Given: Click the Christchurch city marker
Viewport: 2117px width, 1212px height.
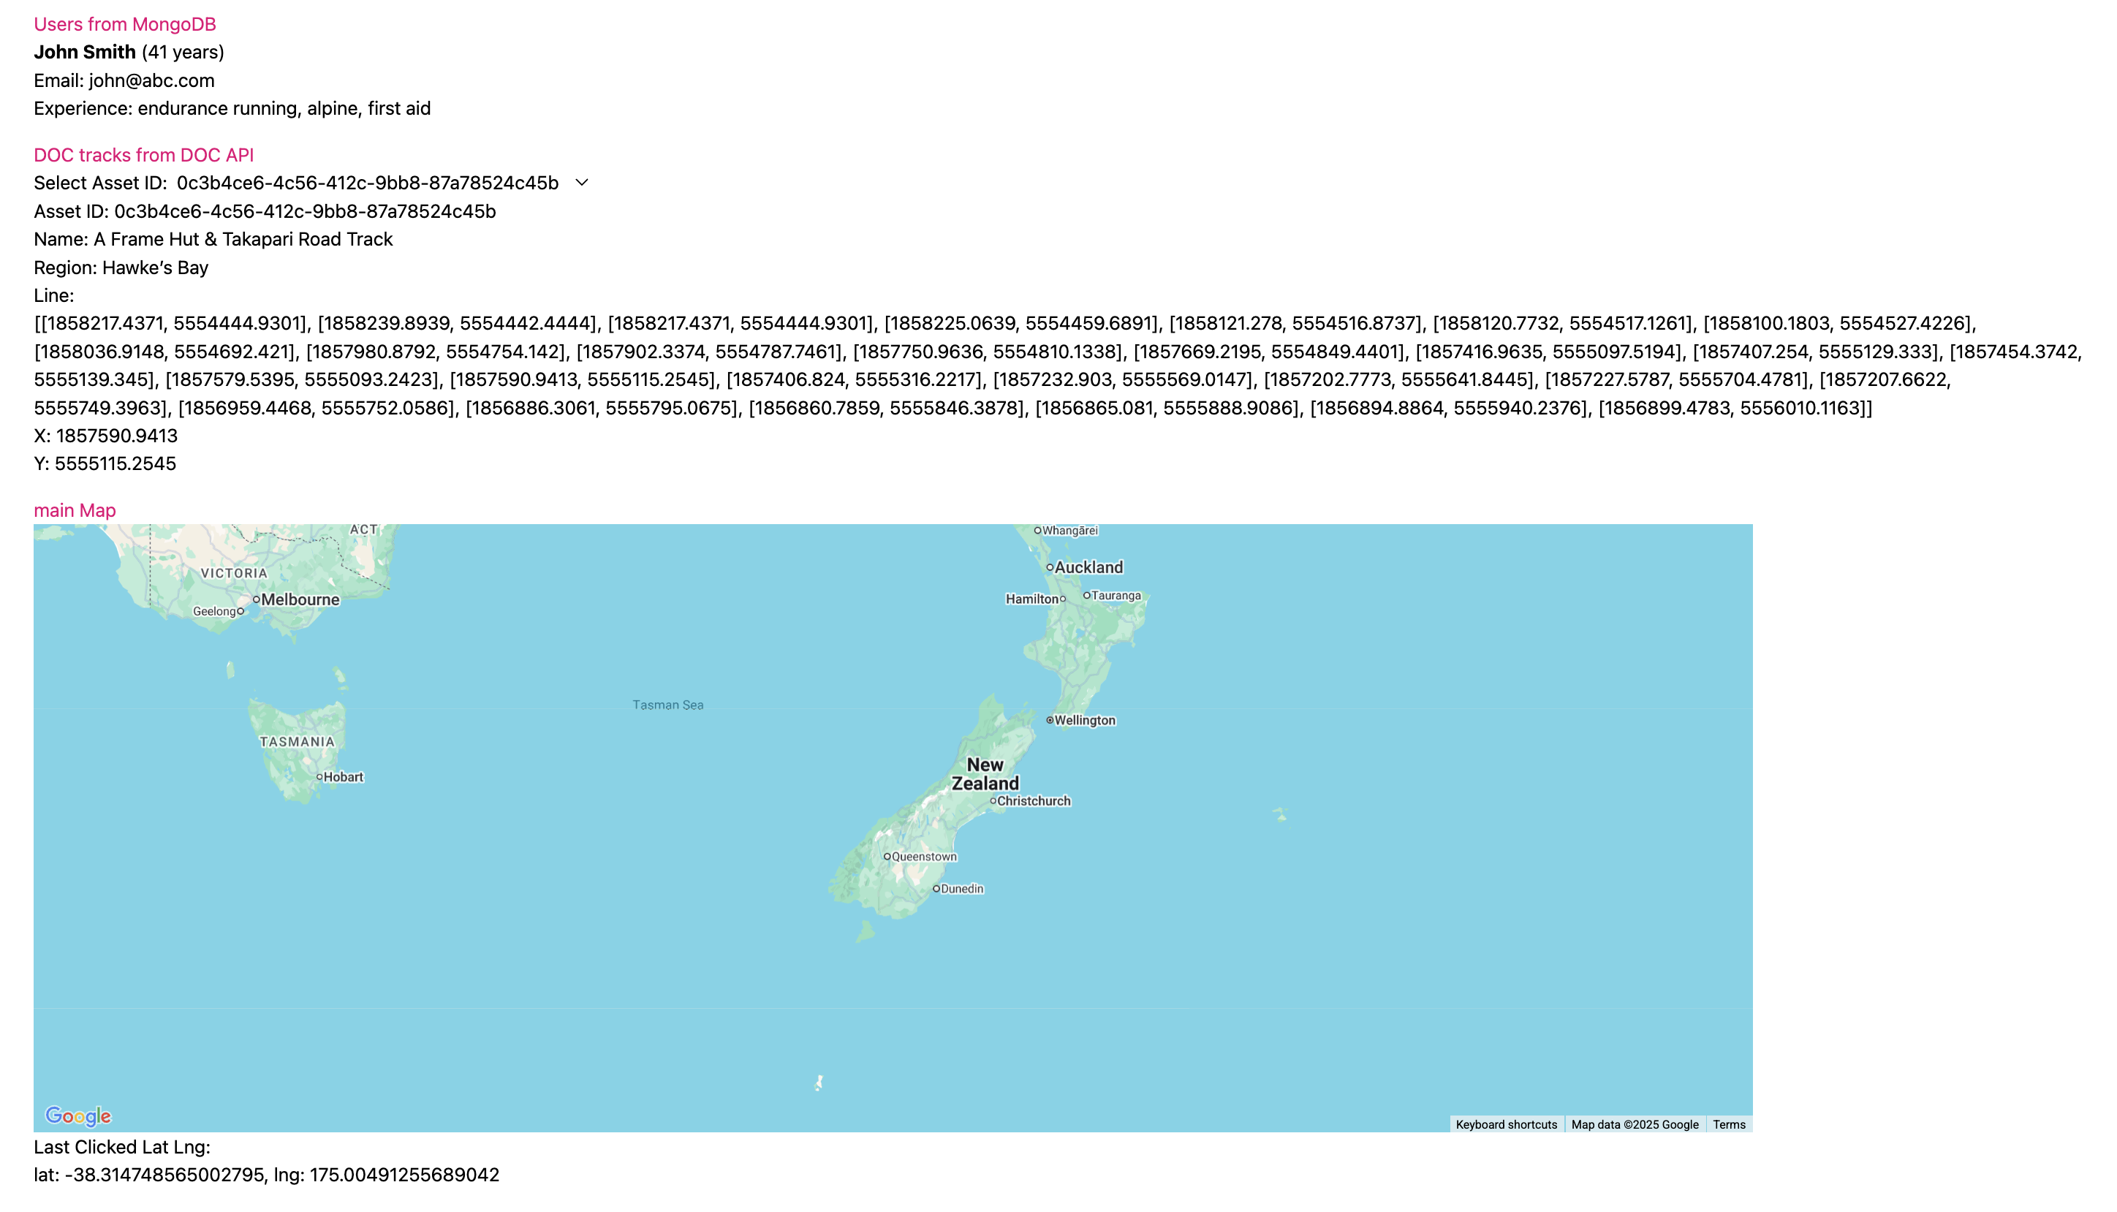Looking at the screenshot, I should (993, 800).
